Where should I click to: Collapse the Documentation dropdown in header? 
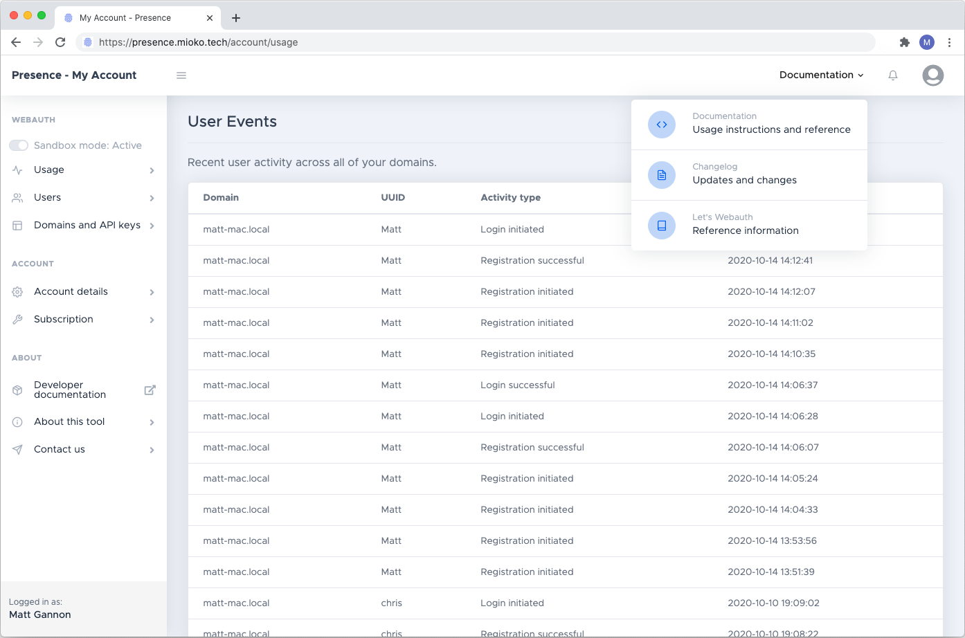[822, 75]
